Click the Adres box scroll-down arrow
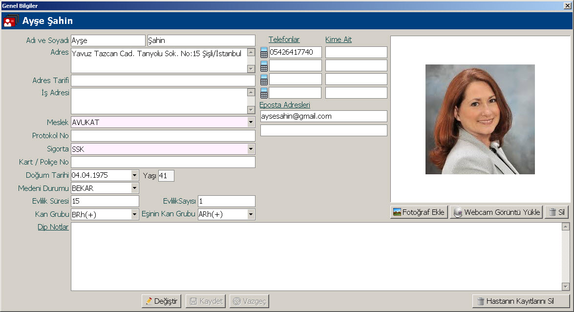The width and height of the screenshot is (574, 312). (x=251, y=69)
